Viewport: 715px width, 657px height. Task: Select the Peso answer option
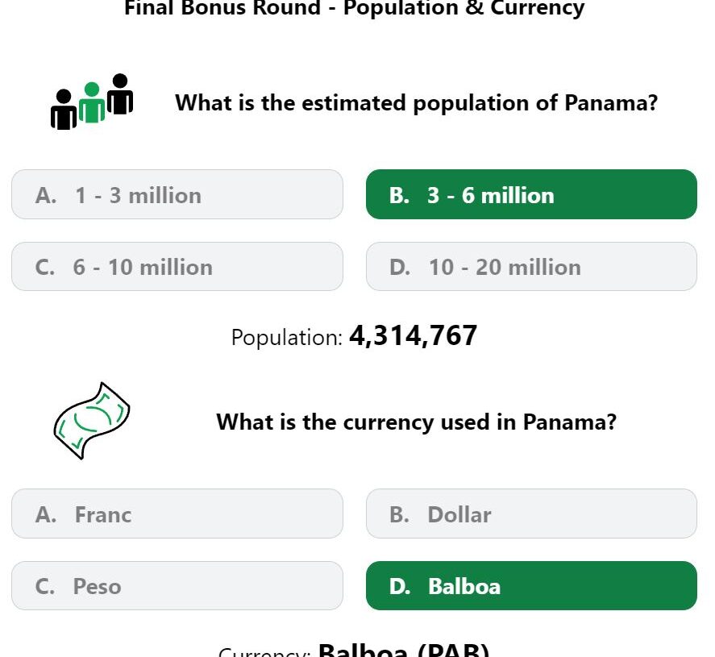coord(177,586)
